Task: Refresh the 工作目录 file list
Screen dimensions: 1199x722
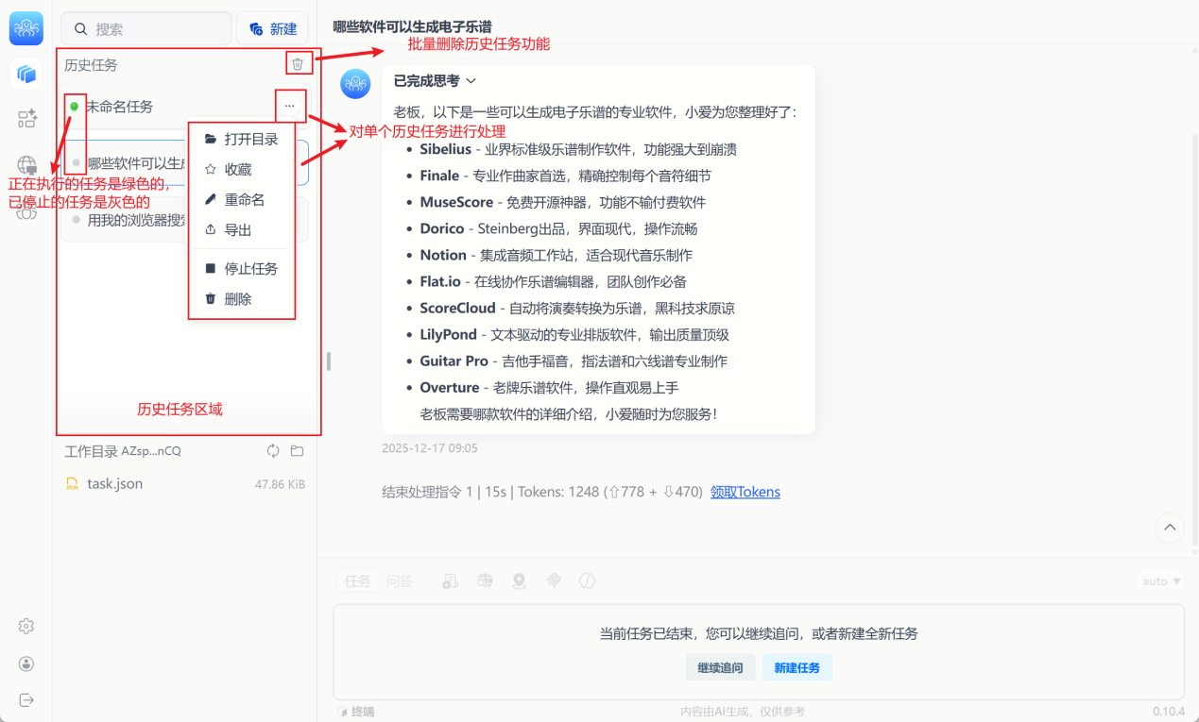Action: point(273,451)
